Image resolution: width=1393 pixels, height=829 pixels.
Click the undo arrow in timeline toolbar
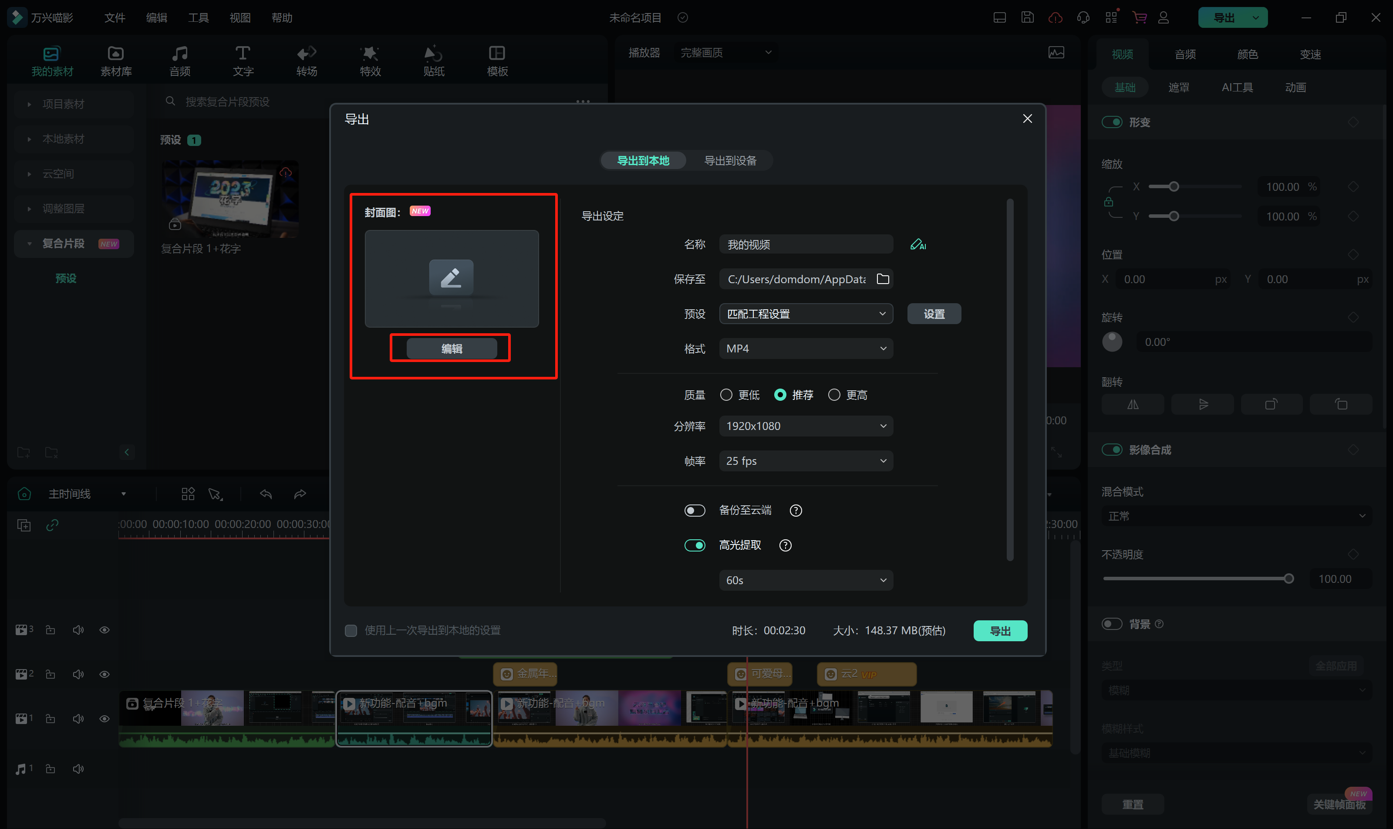266,494
